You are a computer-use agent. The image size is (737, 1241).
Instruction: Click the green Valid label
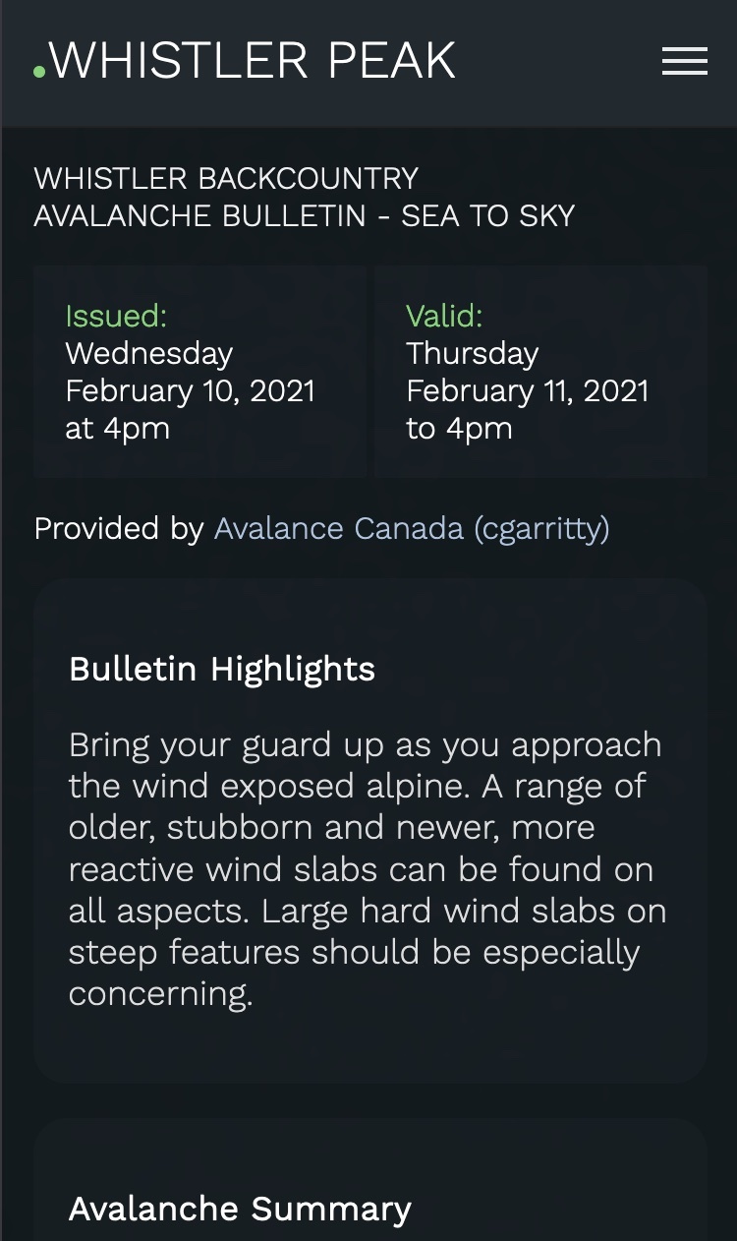[444, 316]
